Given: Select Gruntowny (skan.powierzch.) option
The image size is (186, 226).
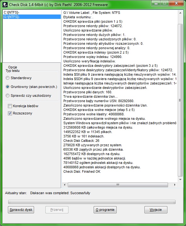Looking at the screenshot, I should click(8, 87).
